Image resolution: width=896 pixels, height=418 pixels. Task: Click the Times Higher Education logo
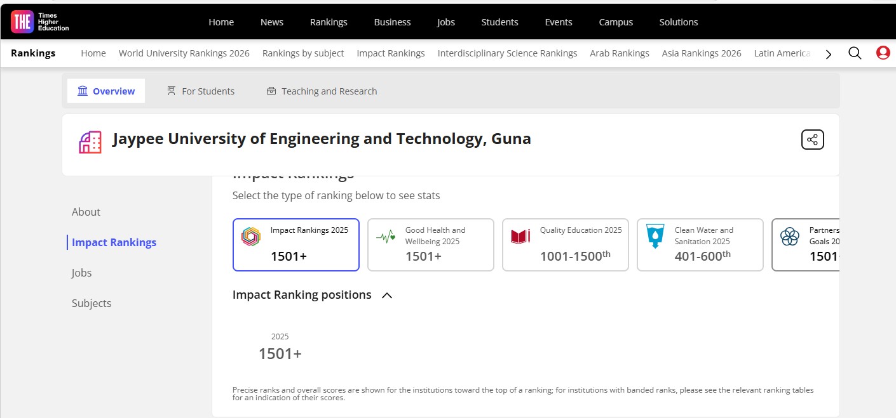tap(39, 22)
